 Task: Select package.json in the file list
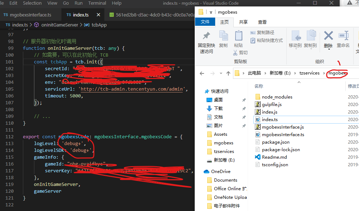click(276, 142)
